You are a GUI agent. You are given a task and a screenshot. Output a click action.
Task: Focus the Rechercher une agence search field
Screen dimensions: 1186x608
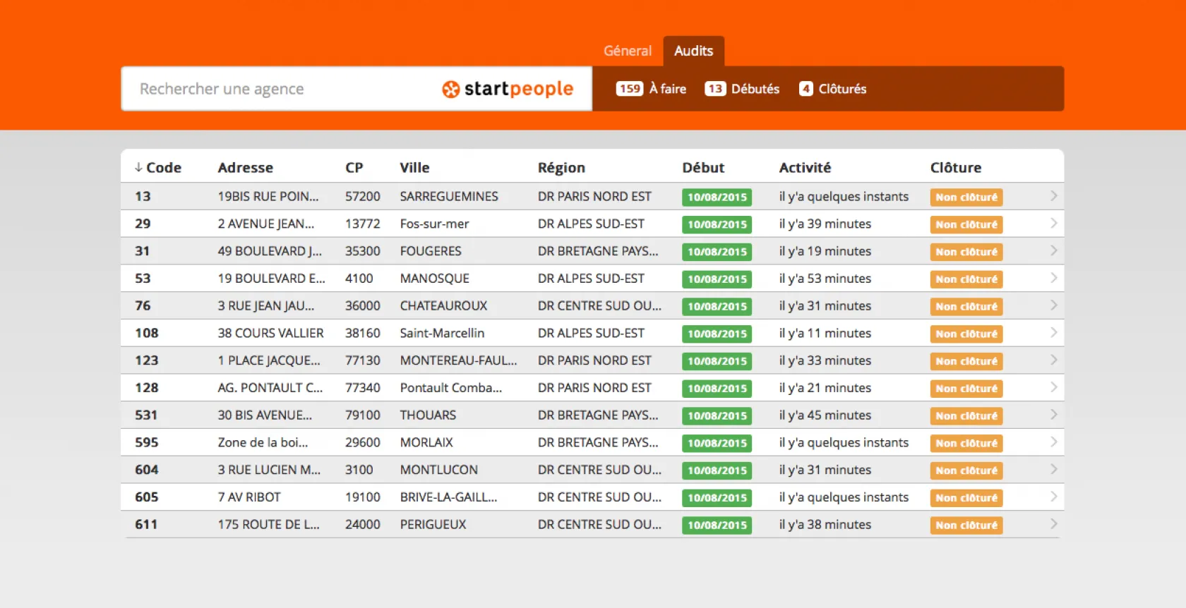pos(282,89)
